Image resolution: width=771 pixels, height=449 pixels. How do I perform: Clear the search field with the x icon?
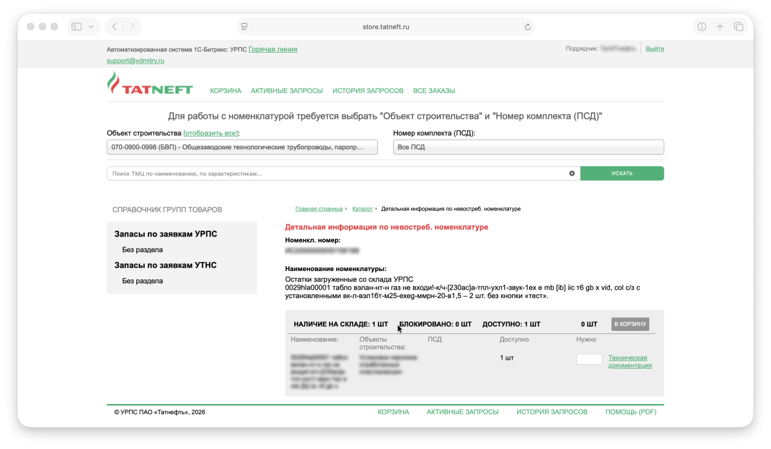tap(572, 173)
